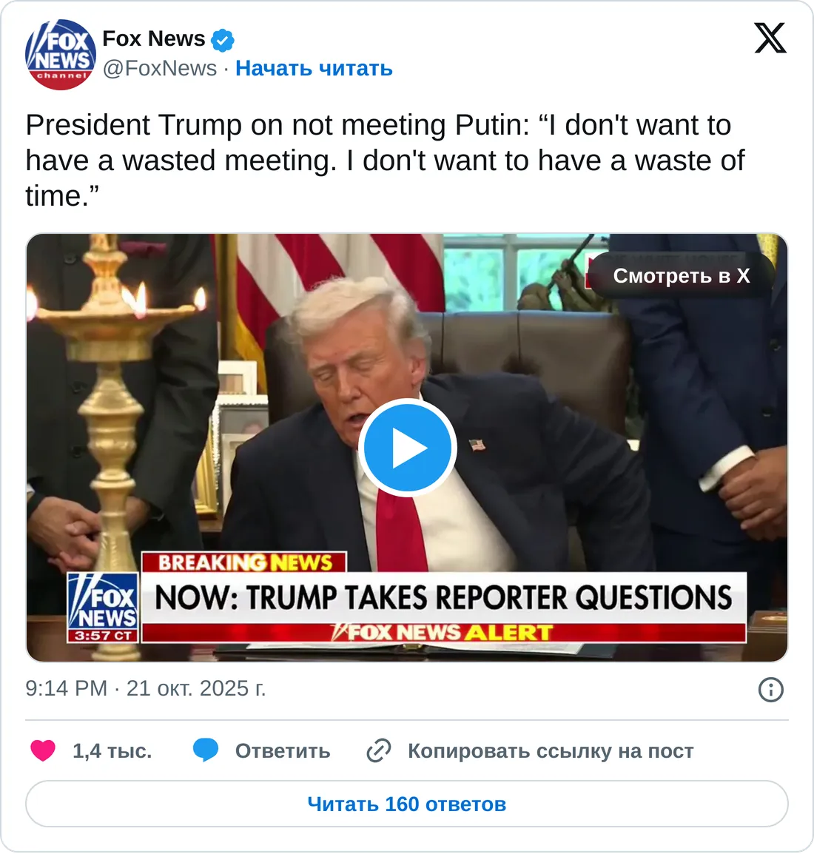The image size is (814, 854).
Task: Click the "Ответить" reply label
Action: (x=283, y=751)
